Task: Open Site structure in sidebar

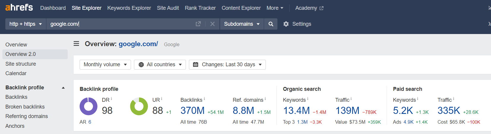Action: coord(21,64)
